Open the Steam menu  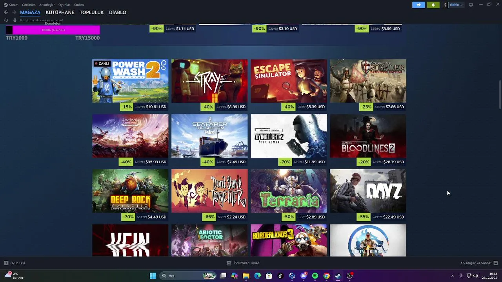tap(11, 5)
